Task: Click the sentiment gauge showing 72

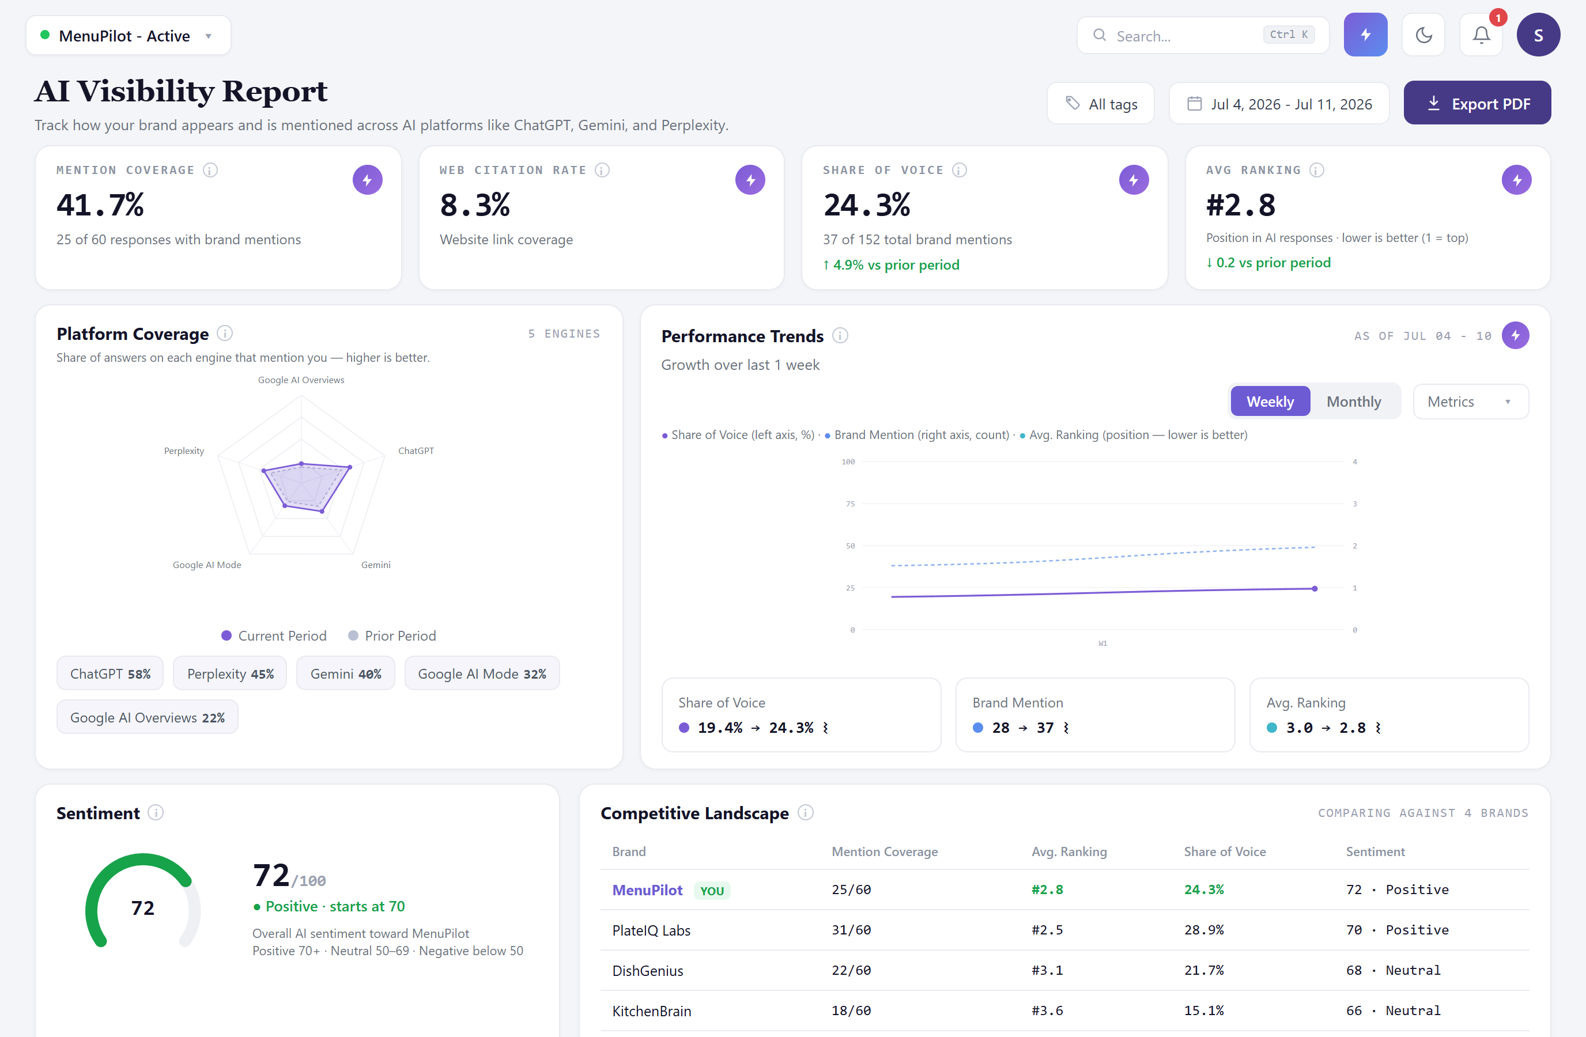Action: click(x=142, y=900)
